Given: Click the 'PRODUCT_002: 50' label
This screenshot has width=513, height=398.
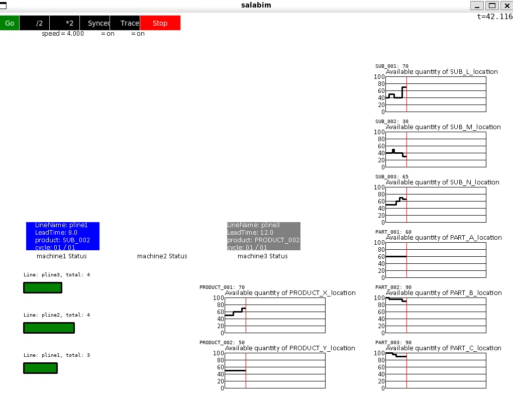Looking at the screenshot, I should tap(222, 343).
